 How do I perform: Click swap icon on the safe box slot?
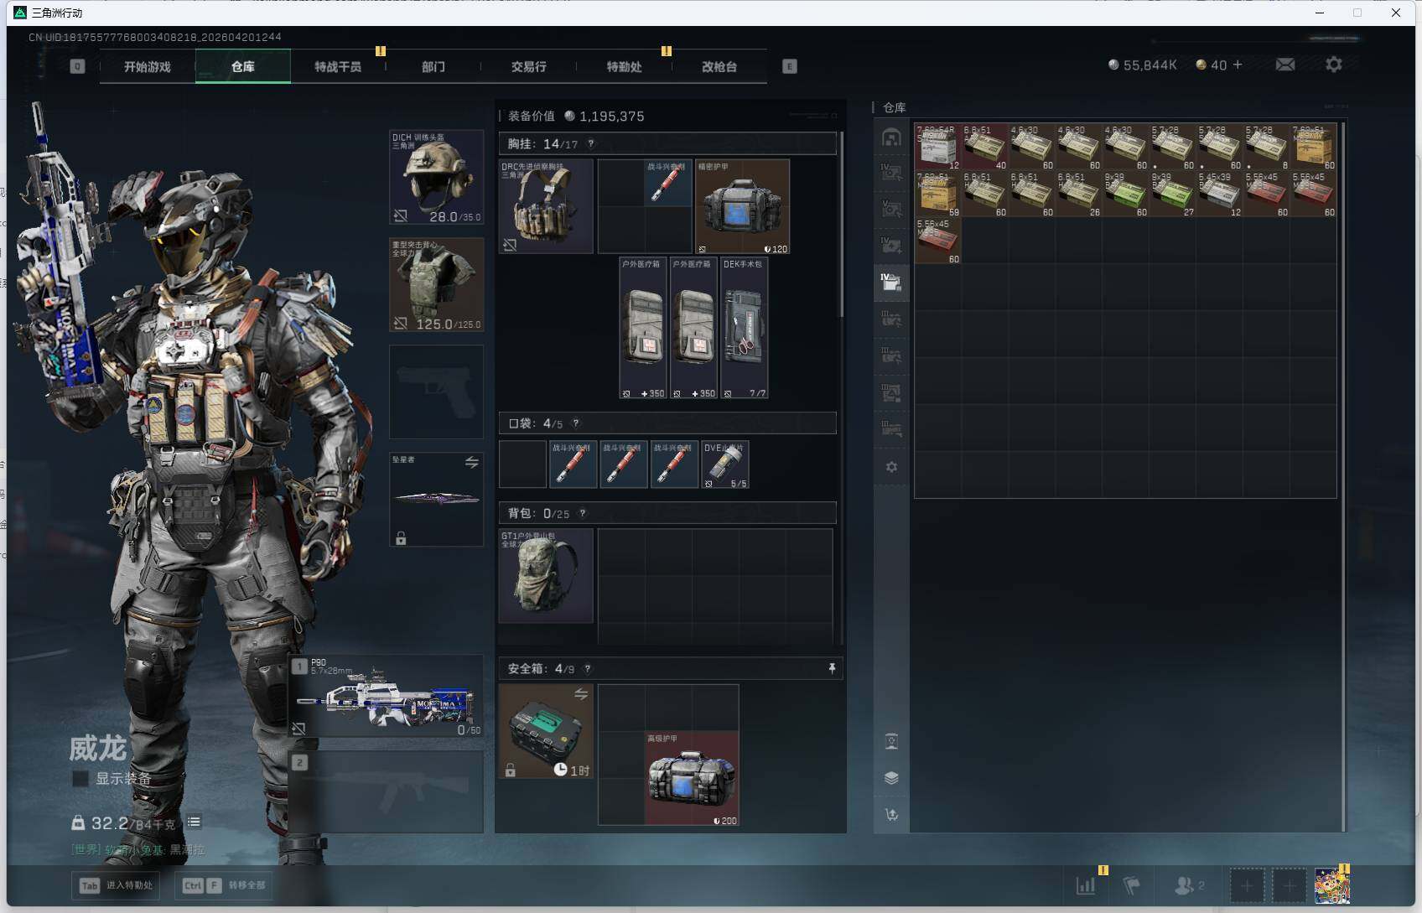click(581, 694)
